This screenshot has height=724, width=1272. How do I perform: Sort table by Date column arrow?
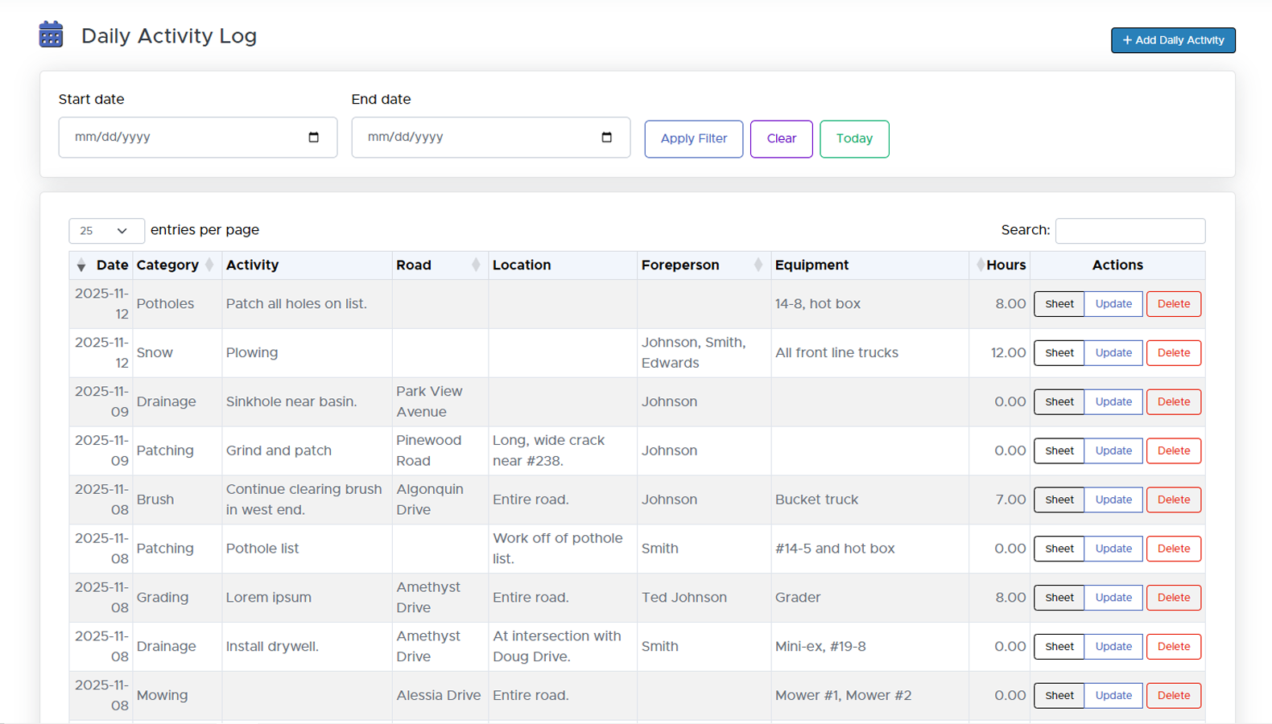81,265
